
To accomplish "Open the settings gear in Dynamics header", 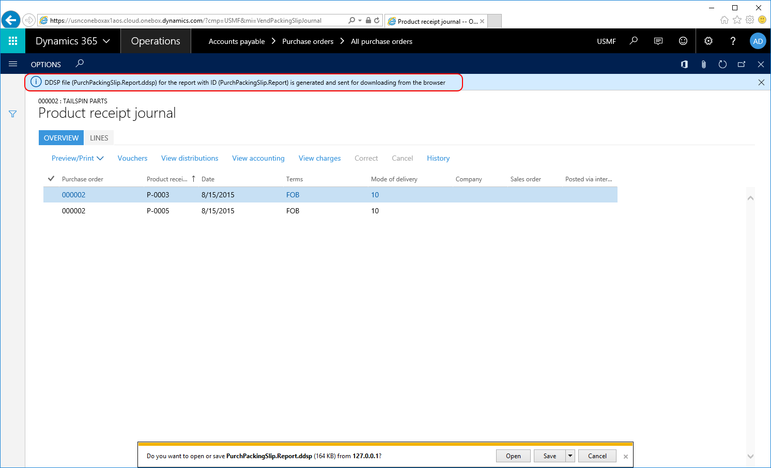I will click(x=708, y=41).
